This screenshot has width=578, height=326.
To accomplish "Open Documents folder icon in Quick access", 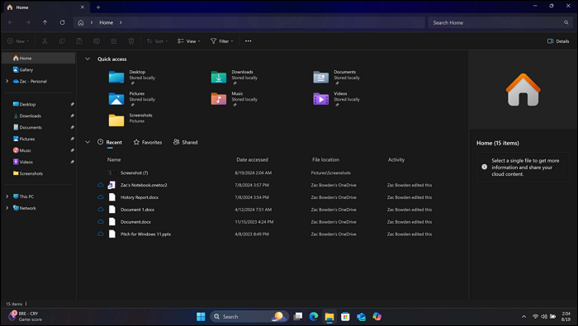I will coord(321,78).
